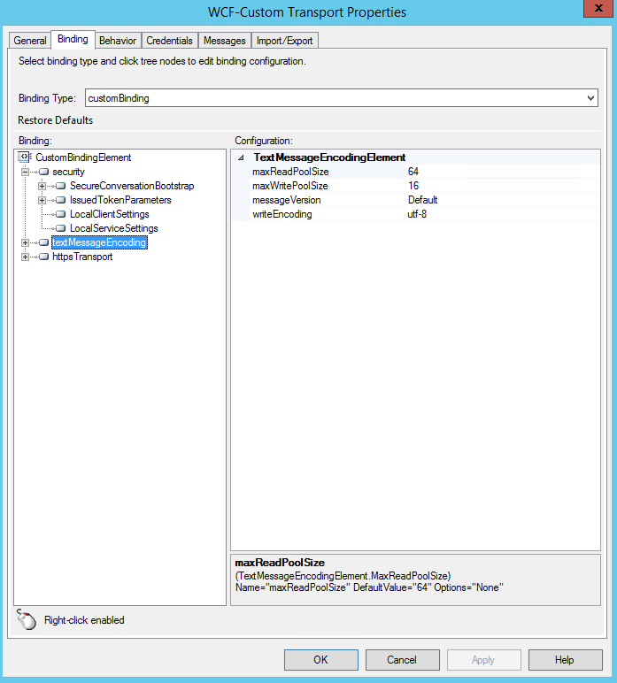Edit the maxWritePoolSize value 16

[502, 186]
